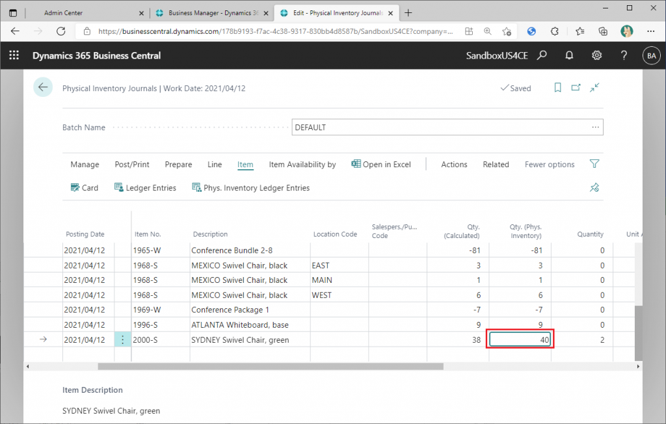
Task: Open this page in a new window
Action: coord(576,88)
